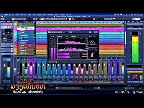The height and width of the screenshot is (108, 144).
Task: Click the macOS volume icon
Action: [129, 14]
